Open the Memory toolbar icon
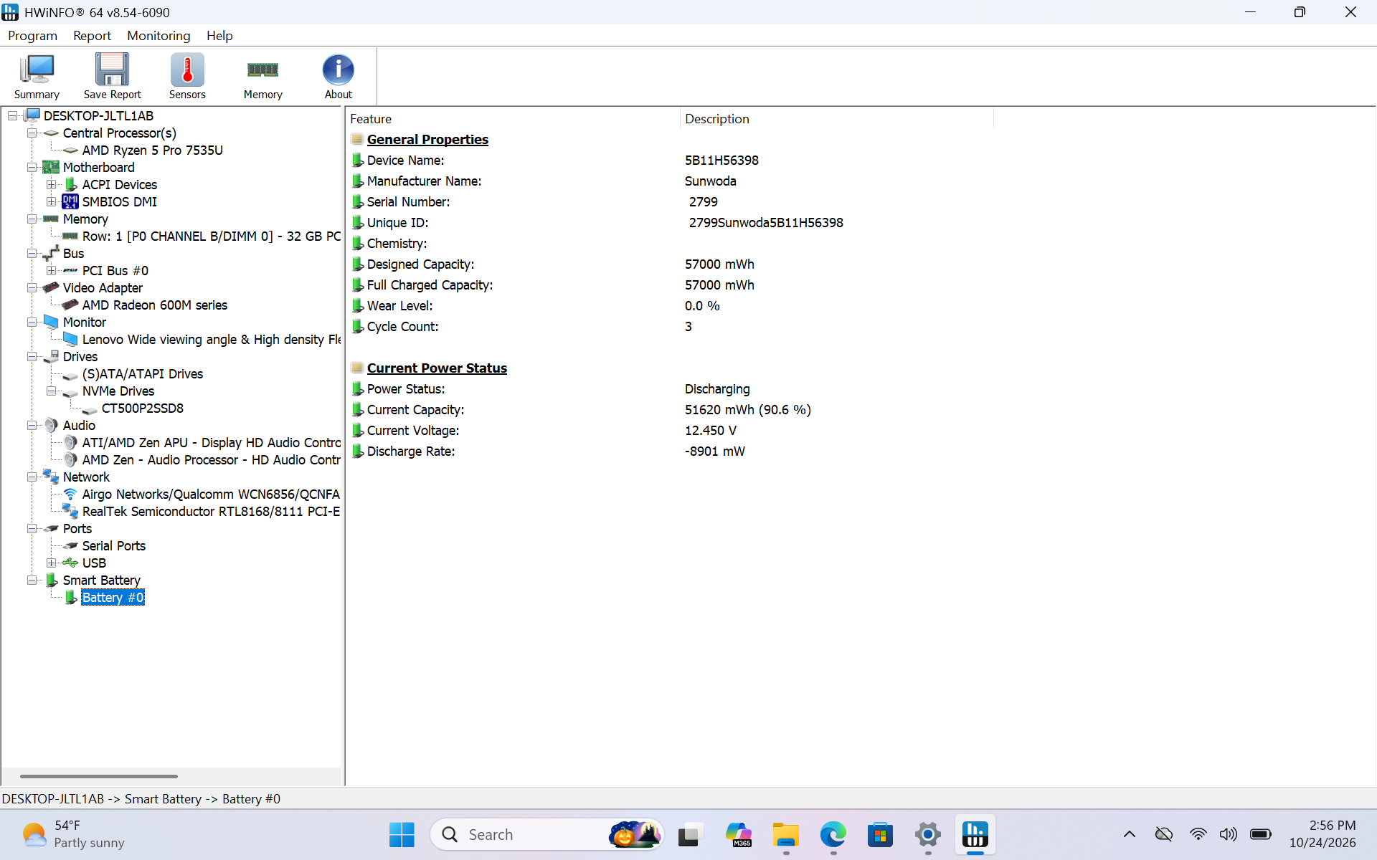Viewport: 1377px width, 860px height. pos(262,76)
